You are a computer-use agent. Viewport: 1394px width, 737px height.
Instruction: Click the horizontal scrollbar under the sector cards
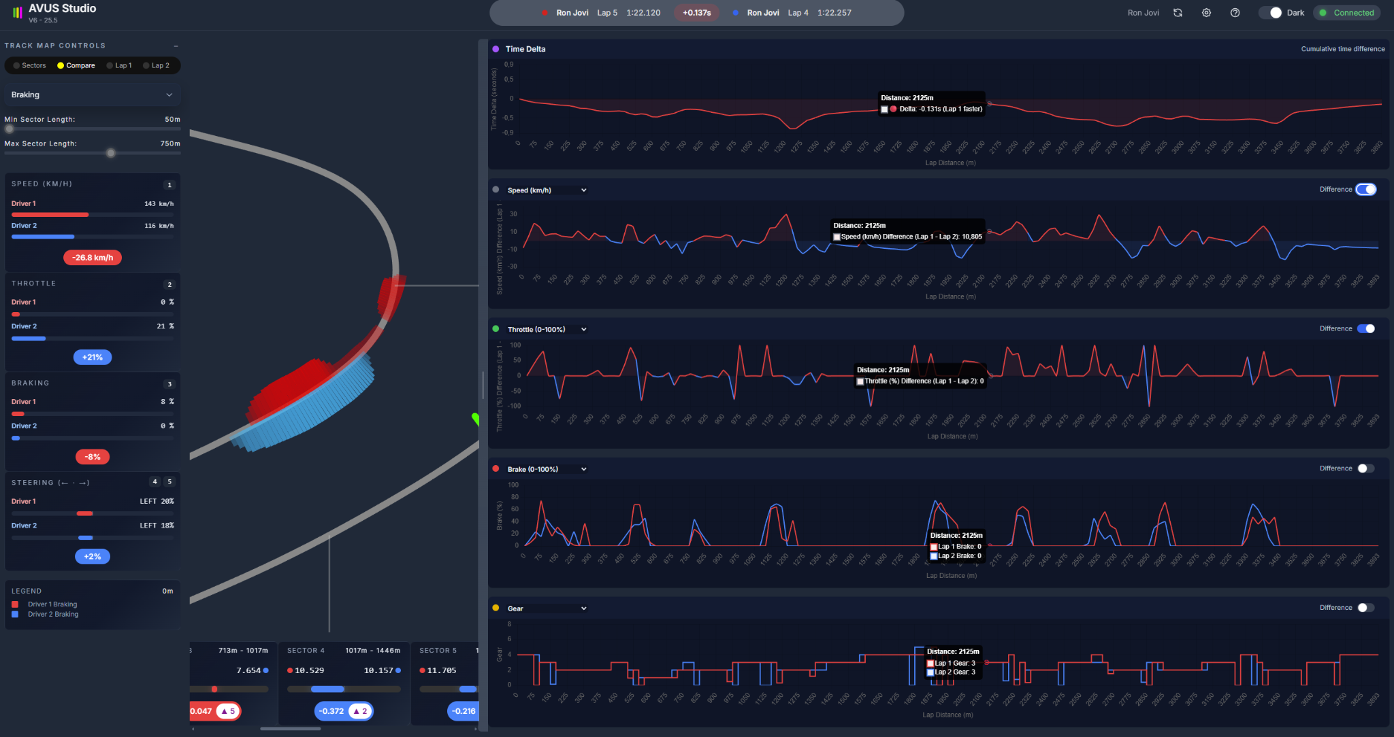click(x=291, y=729)
